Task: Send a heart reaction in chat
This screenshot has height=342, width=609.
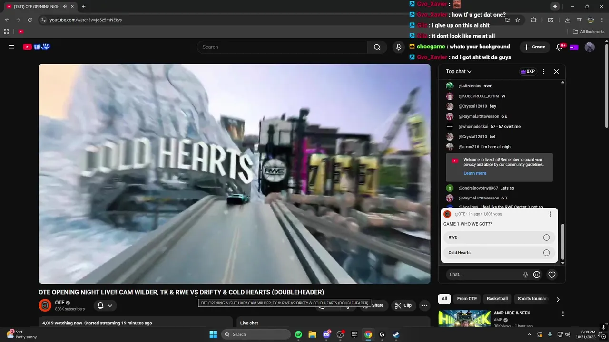Action: click(552, 275)
